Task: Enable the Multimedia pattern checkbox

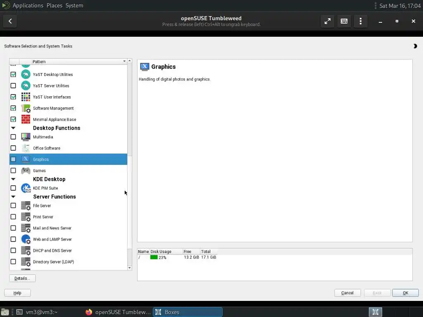Action: click(x=13, y=137)
